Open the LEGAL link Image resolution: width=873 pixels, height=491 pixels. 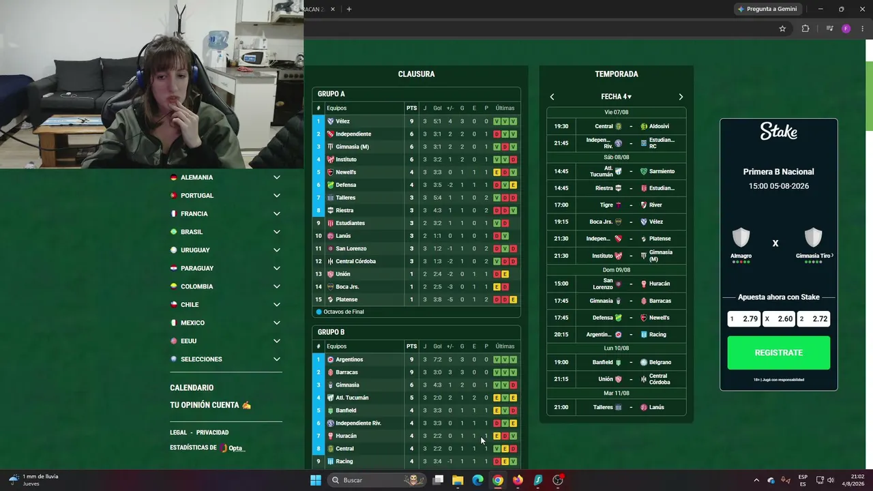click(179, 432)
